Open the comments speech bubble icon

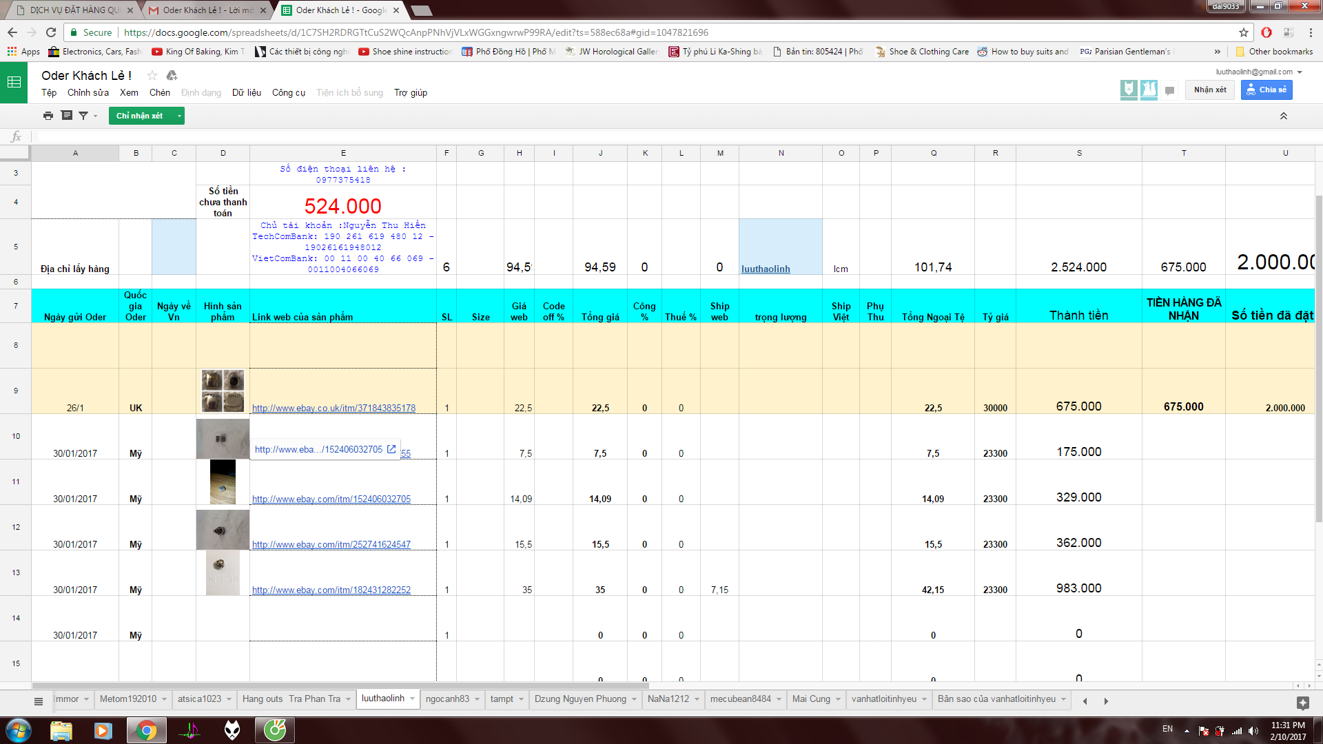point(1169,90)
